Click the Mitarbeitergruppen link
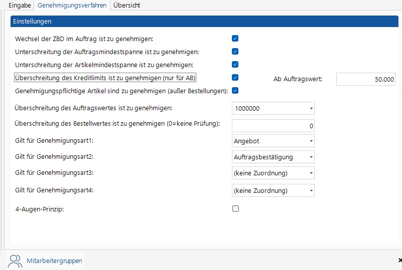Viewport: 402px width, 270px height. [x=54, y=261]
